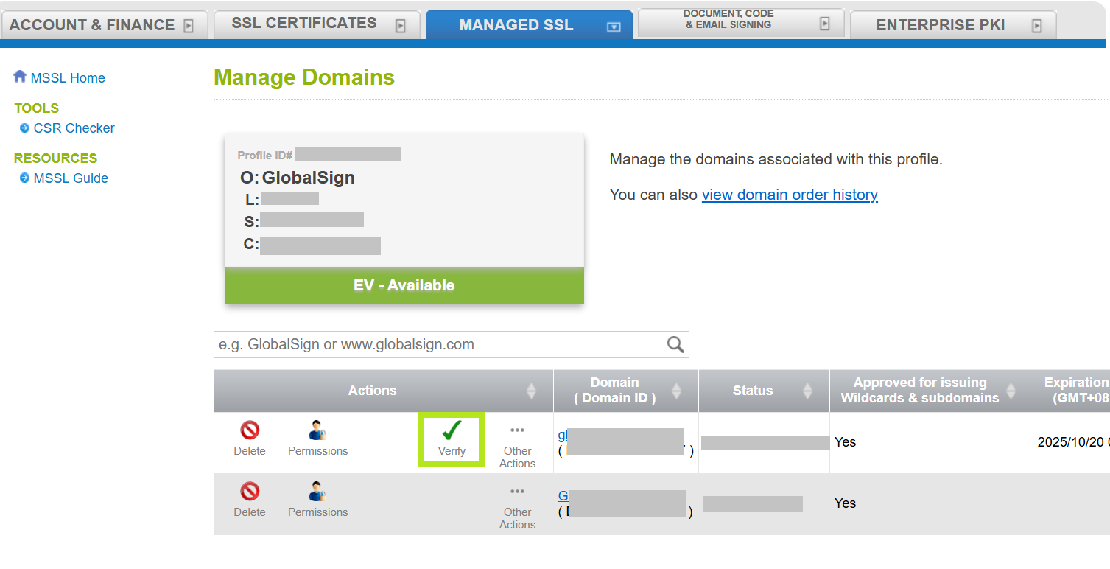
Task: Click the search magnifier icon
Action: pos(675,344)
